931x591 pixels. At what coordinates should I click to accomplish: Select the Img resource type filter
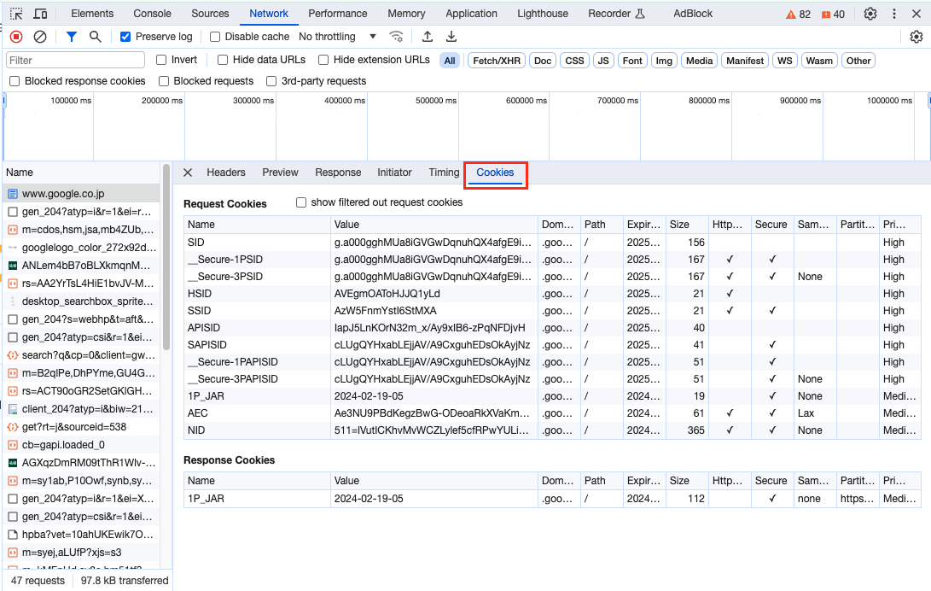664,61
